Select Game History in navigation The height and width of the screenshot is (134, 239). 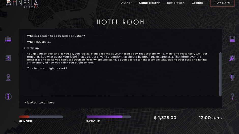click(x=149, y=3)
